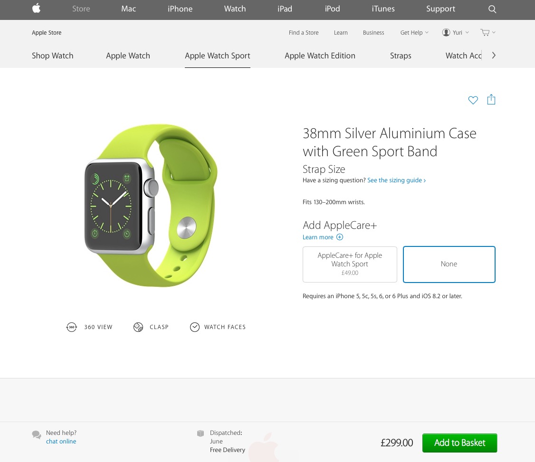Switch to the Apple Watch Edition tab
The image size is (535, 462).
click(320, 56)
